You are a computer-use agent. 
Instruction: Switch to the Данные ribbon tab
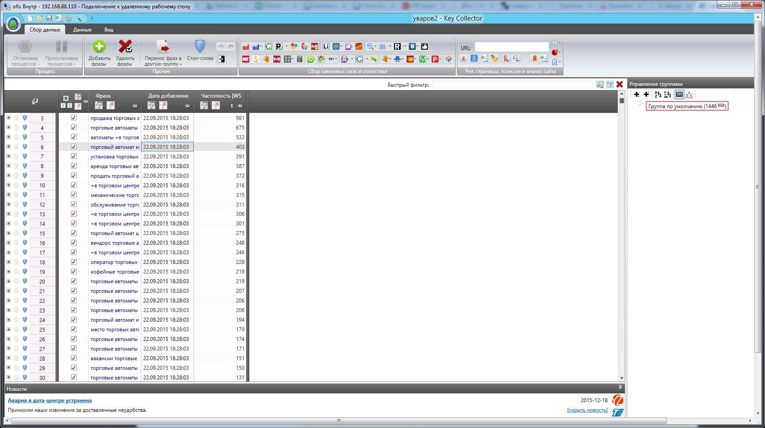(x=82, y=30)
